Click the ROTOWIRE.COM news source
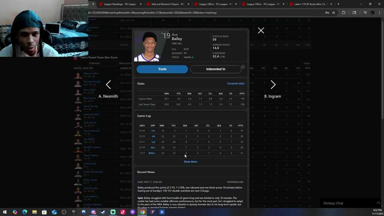Image resolution: width=384 pixels, height=216 pixels. tap(235, 182)
